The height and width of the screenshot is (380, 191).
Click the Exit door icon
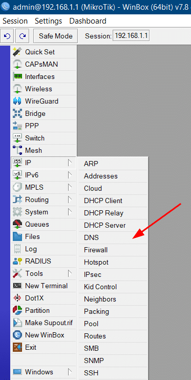[x=17, y=348]
